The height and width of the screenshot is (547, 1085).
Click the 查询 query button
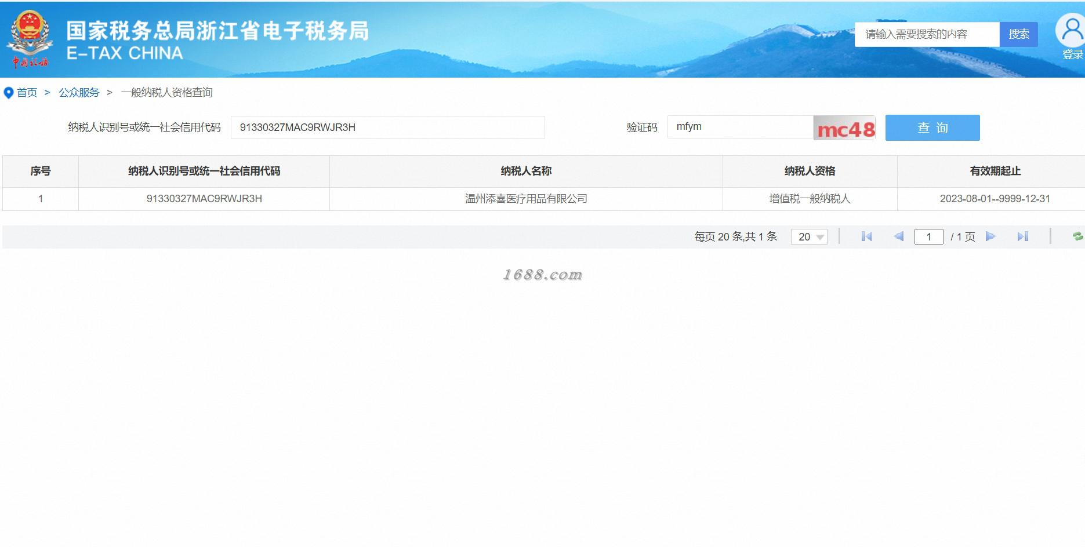click(932, 127)
